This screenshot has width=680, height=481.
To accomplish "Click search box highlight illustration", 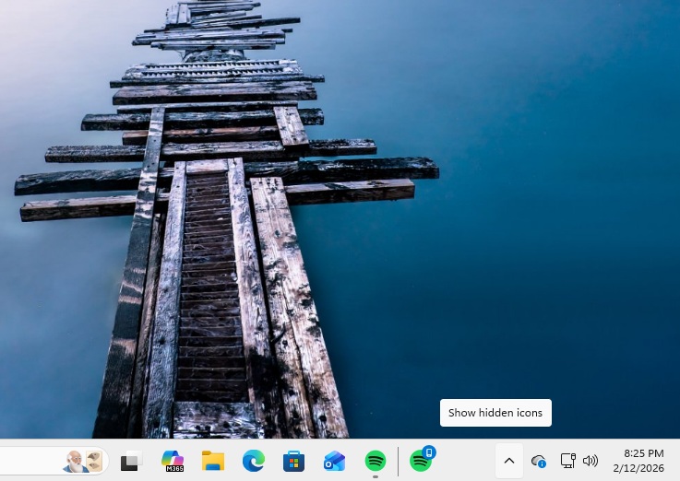I will 84,461.
